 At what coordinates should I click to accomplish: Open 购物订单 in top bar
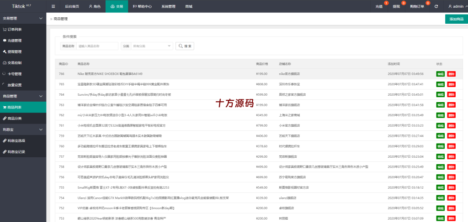click(x=417, y=6)
